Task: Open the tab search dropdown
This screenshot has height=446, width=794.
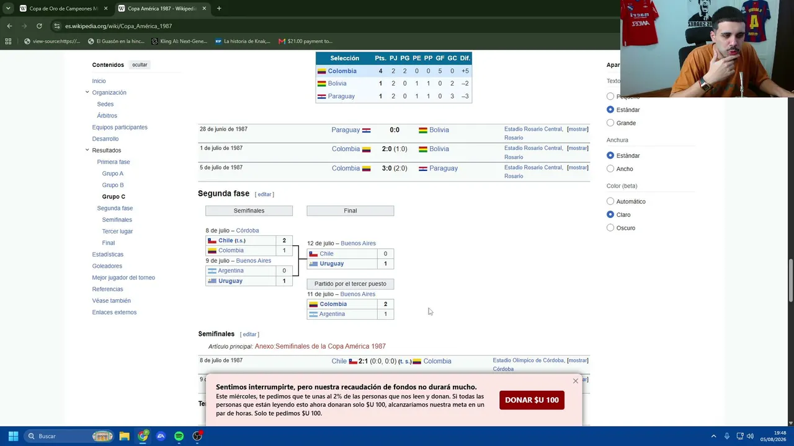Action: [x=8, y=9]
